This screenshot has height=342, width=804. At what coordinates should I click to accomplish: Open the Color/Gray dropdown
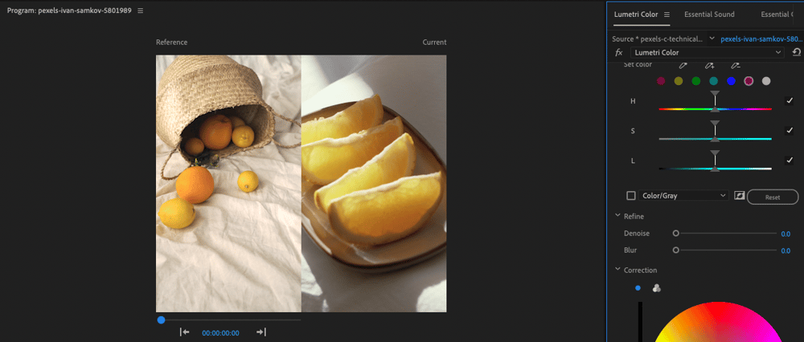[683, 196]
